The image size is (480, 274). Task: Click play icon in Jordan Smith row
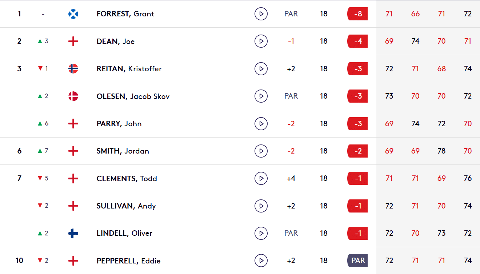point(261,151)
